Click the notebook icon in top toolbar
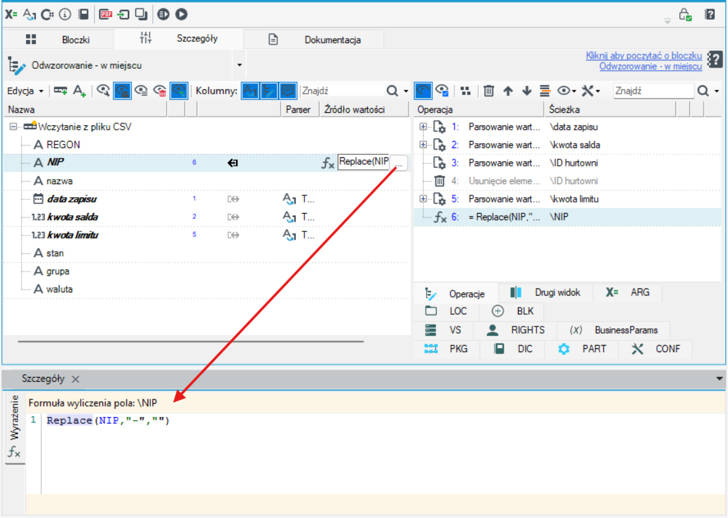Viewport: 728px width, 518px height. point(83,14)
